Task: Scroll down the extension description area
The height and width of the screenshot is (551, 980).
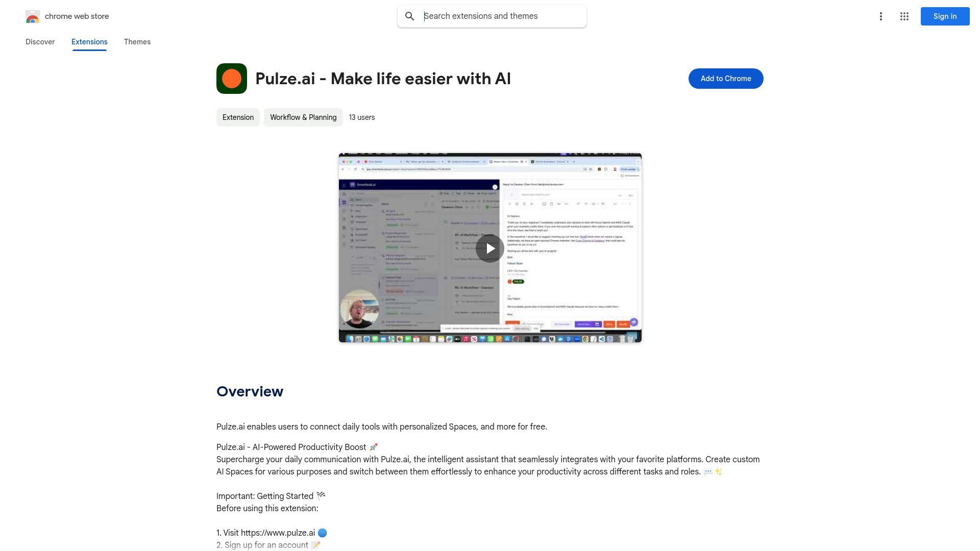Action: click(x=489, y=471)
